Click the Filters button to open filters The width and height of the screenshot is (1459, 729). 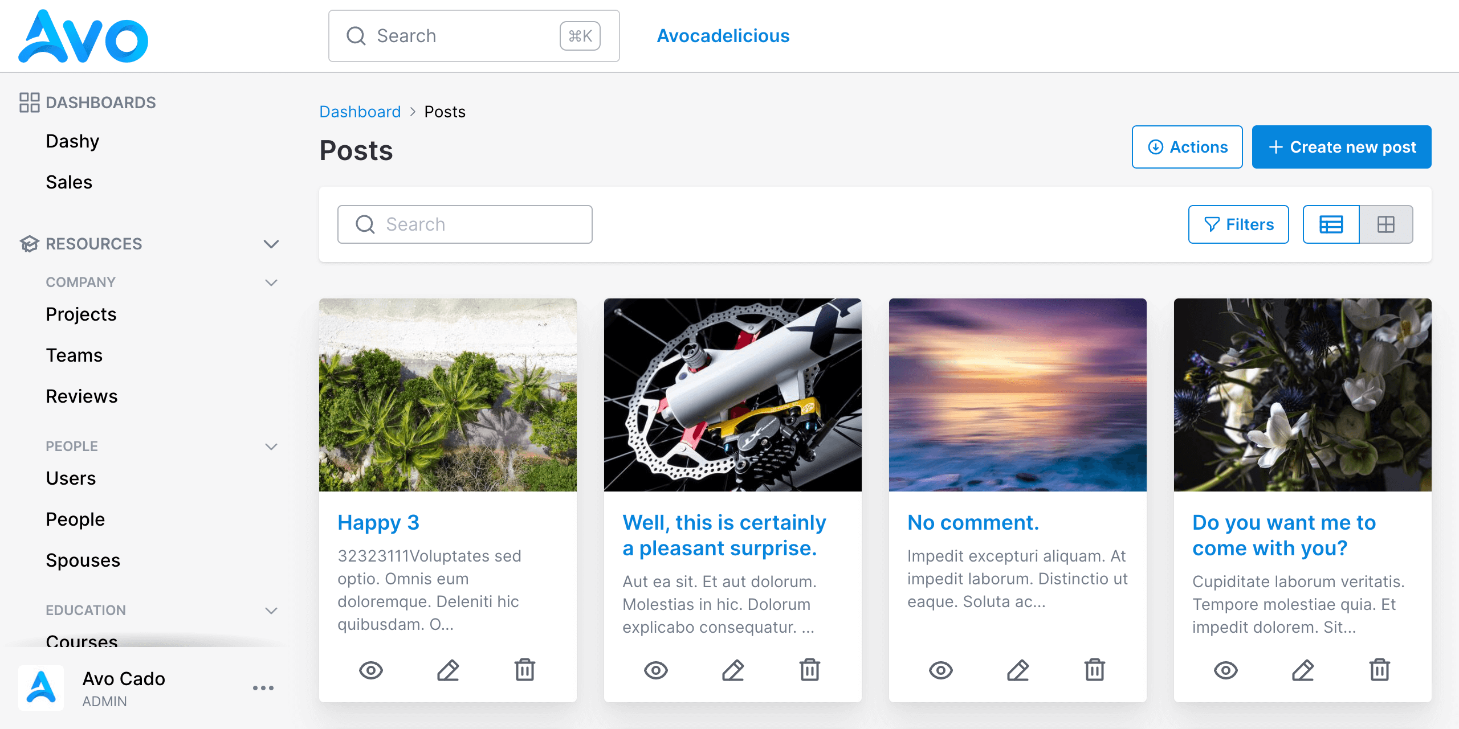click(1240, 224)
